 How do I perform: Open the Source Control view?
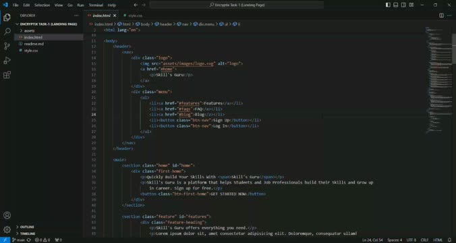pos(7,46)
